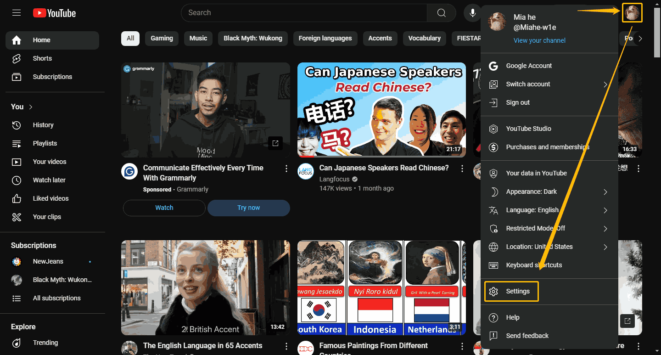Open Langfocus channel name link
Viewport: 661px width, 355px height.
(x=335, y=179)
